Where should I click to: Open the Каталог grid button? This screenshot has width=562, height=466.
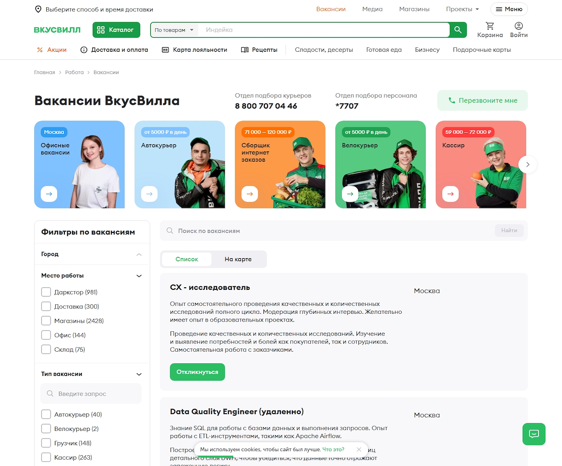[x=116, y=30]
